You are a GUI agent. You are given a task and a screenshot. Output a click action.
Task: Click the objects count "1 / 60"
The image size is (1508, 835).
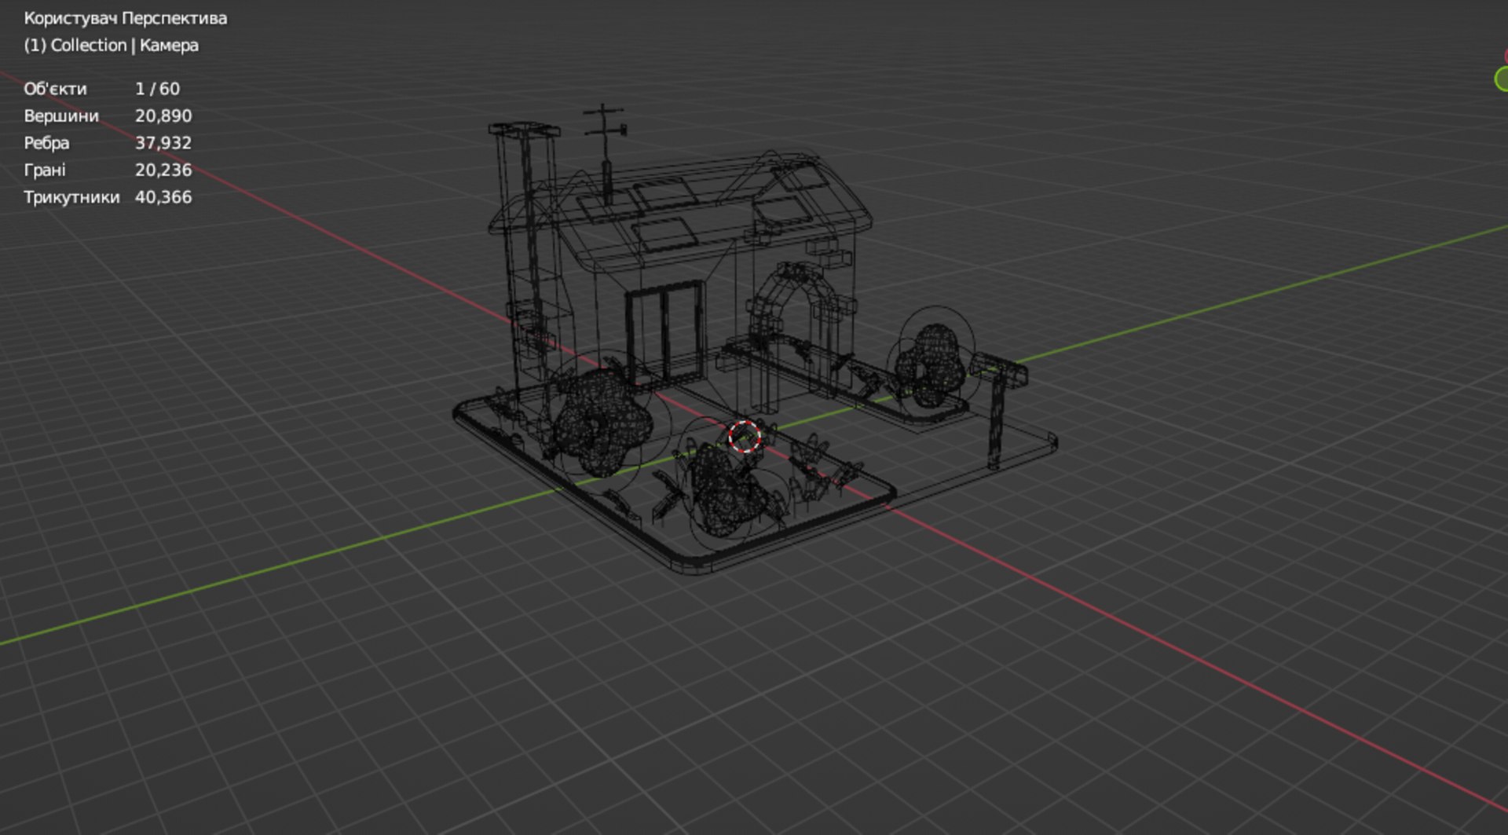tap(157, 89)
